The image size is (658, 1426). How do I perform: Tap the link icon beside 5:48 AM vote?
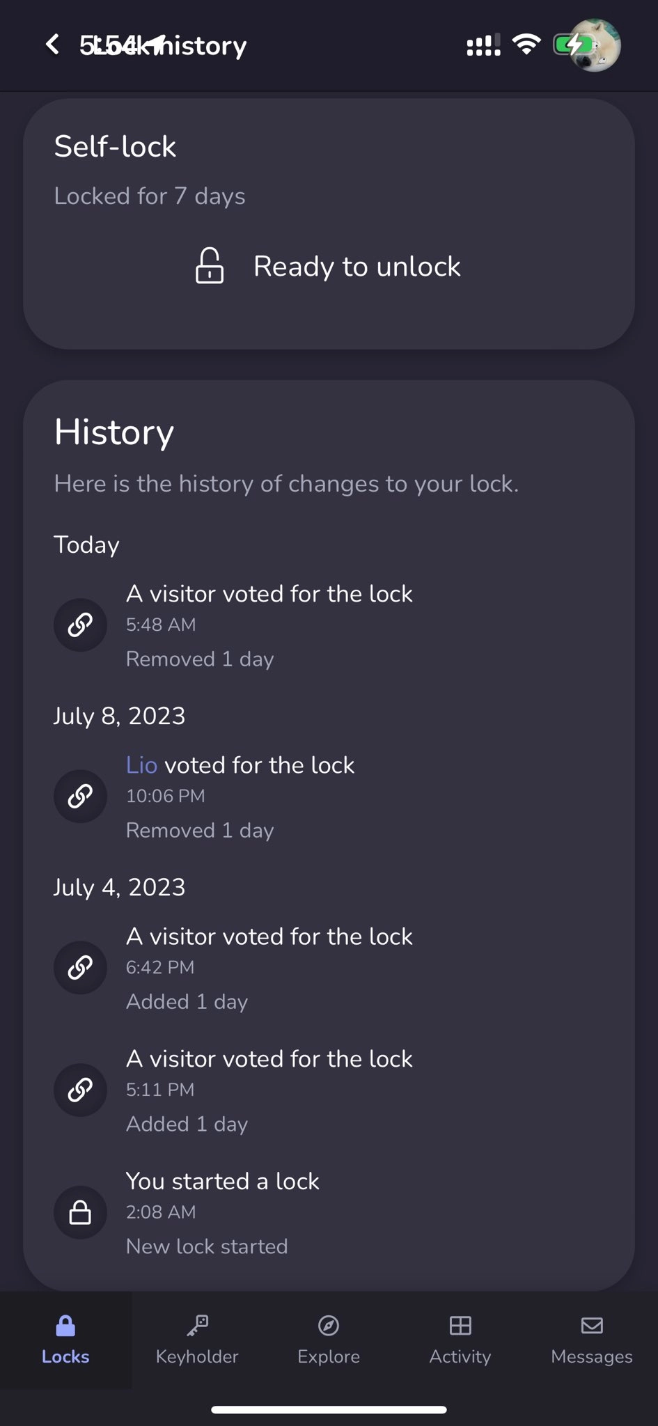pos(80,625)
